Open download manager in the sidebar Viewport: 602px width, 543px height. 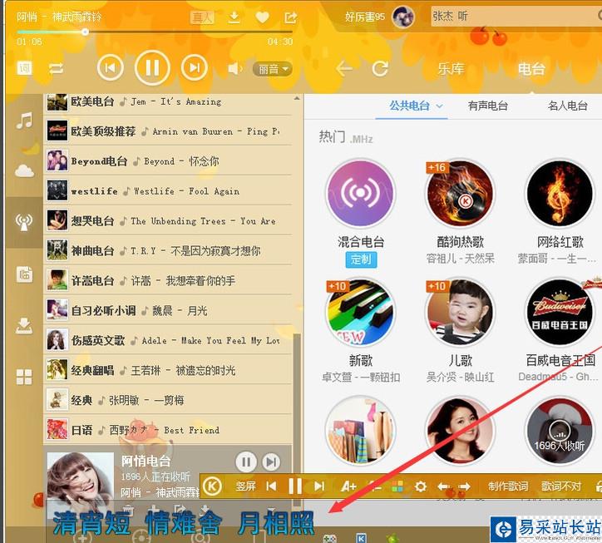(x=24, y=325)
